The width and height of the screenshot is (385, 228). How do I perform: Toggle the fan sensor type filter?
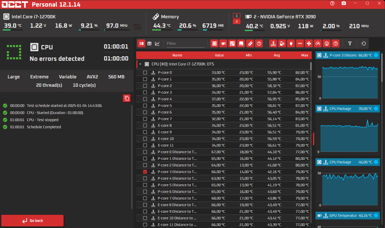(309, 44)
